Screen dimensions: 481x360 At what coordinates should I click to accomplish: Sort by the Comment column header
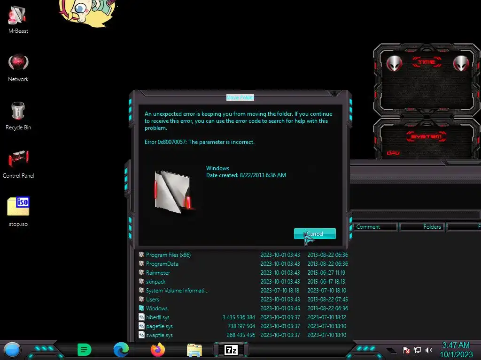375,227
